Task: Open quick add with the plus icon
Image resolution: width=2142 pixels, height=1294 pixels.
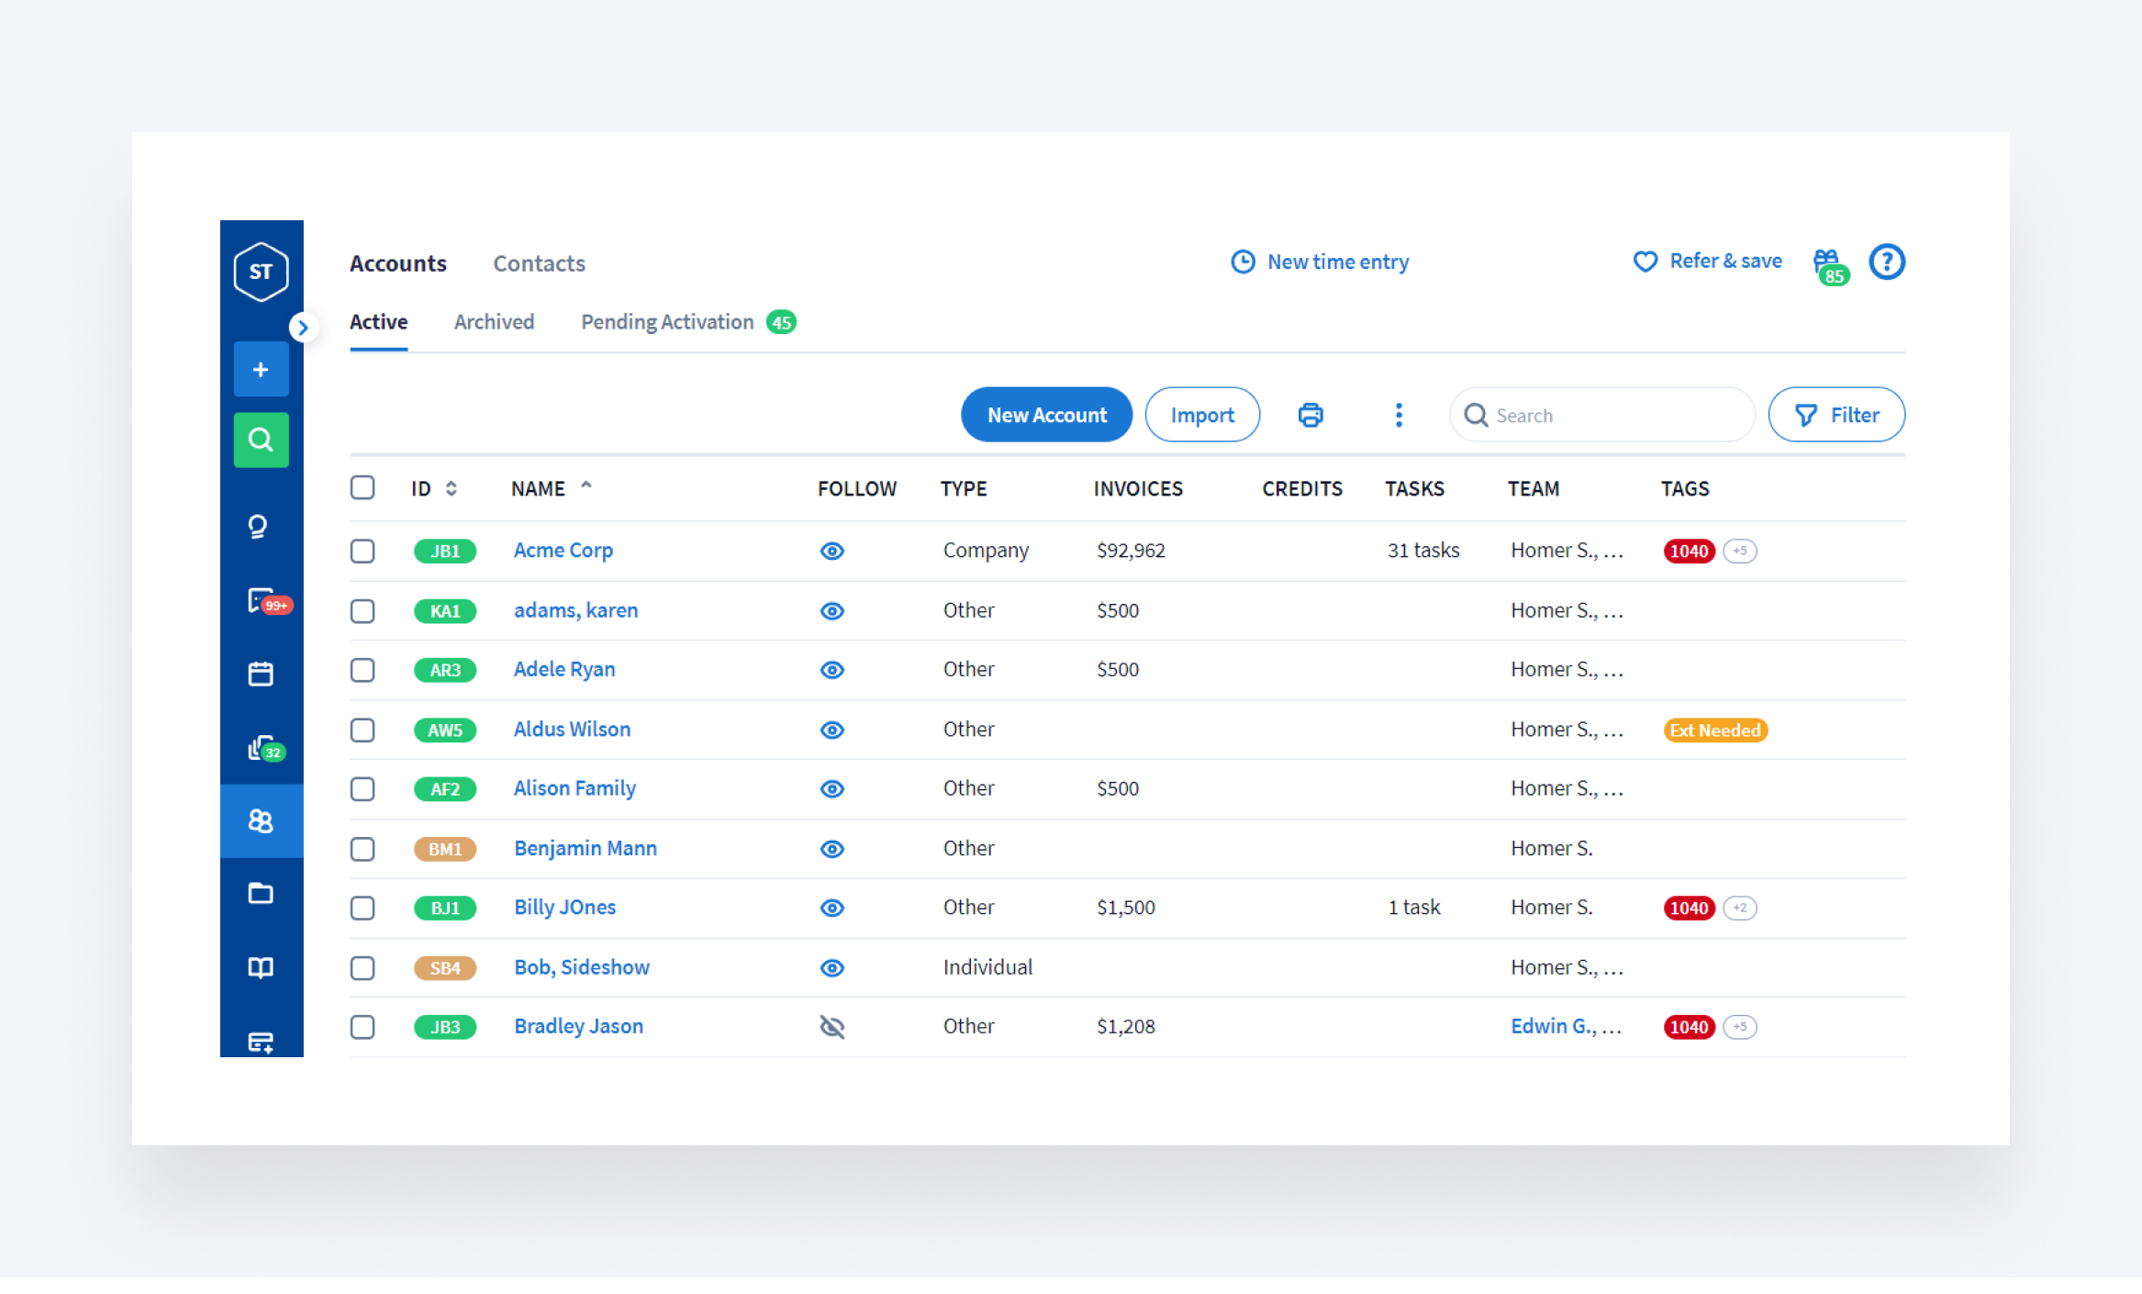Action: [x=261, y=369]
